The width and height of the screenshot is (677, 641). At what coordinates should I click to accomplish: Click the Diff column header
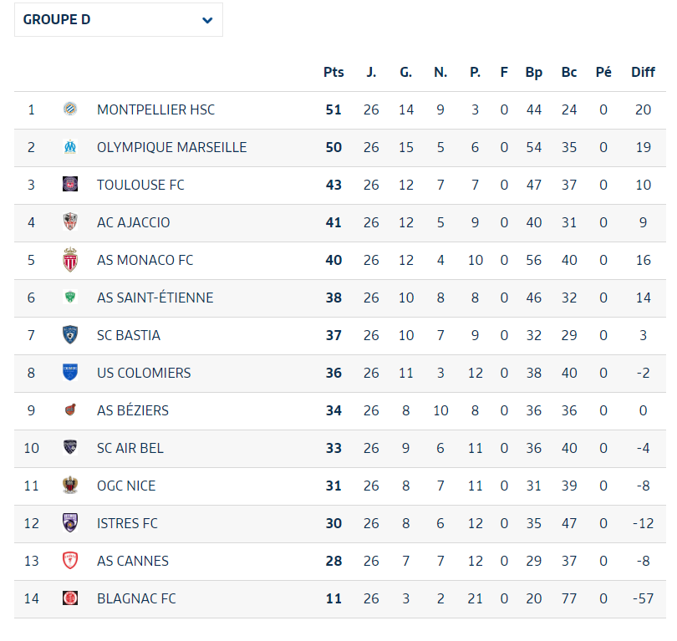[x=643, y=72]
